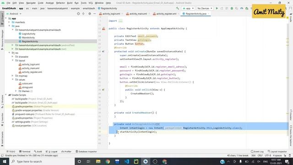Image resolution: width=293 pixels, height=165 pixels.
Task: Select colors.xml under values
Action: [x=27, y=83]
